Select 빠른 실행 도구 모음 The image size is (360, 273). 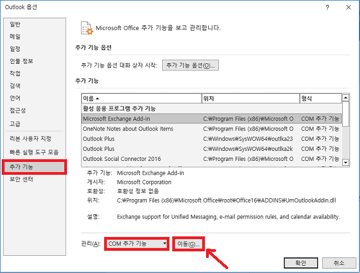tap(34, 152)
